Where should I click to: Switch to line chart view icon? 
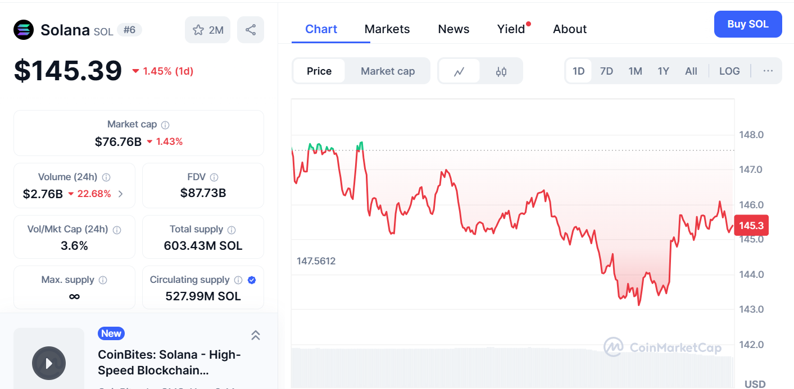click(x=459, y=71)
